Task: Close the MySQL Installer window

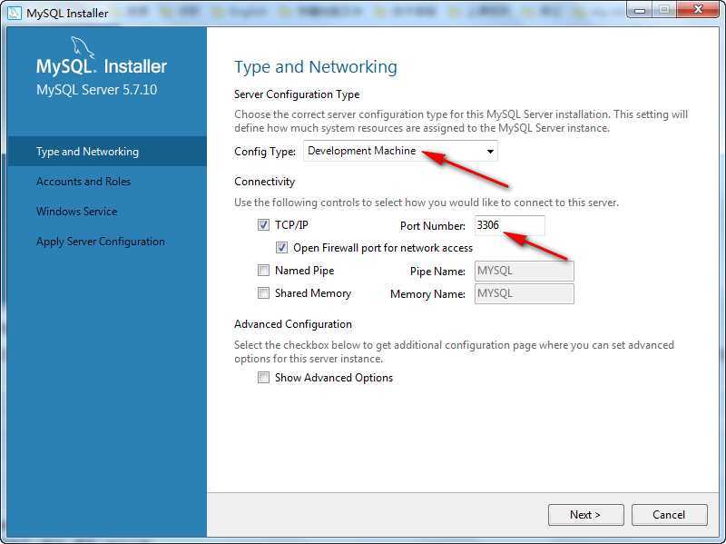Action: [x=698, y=10]
